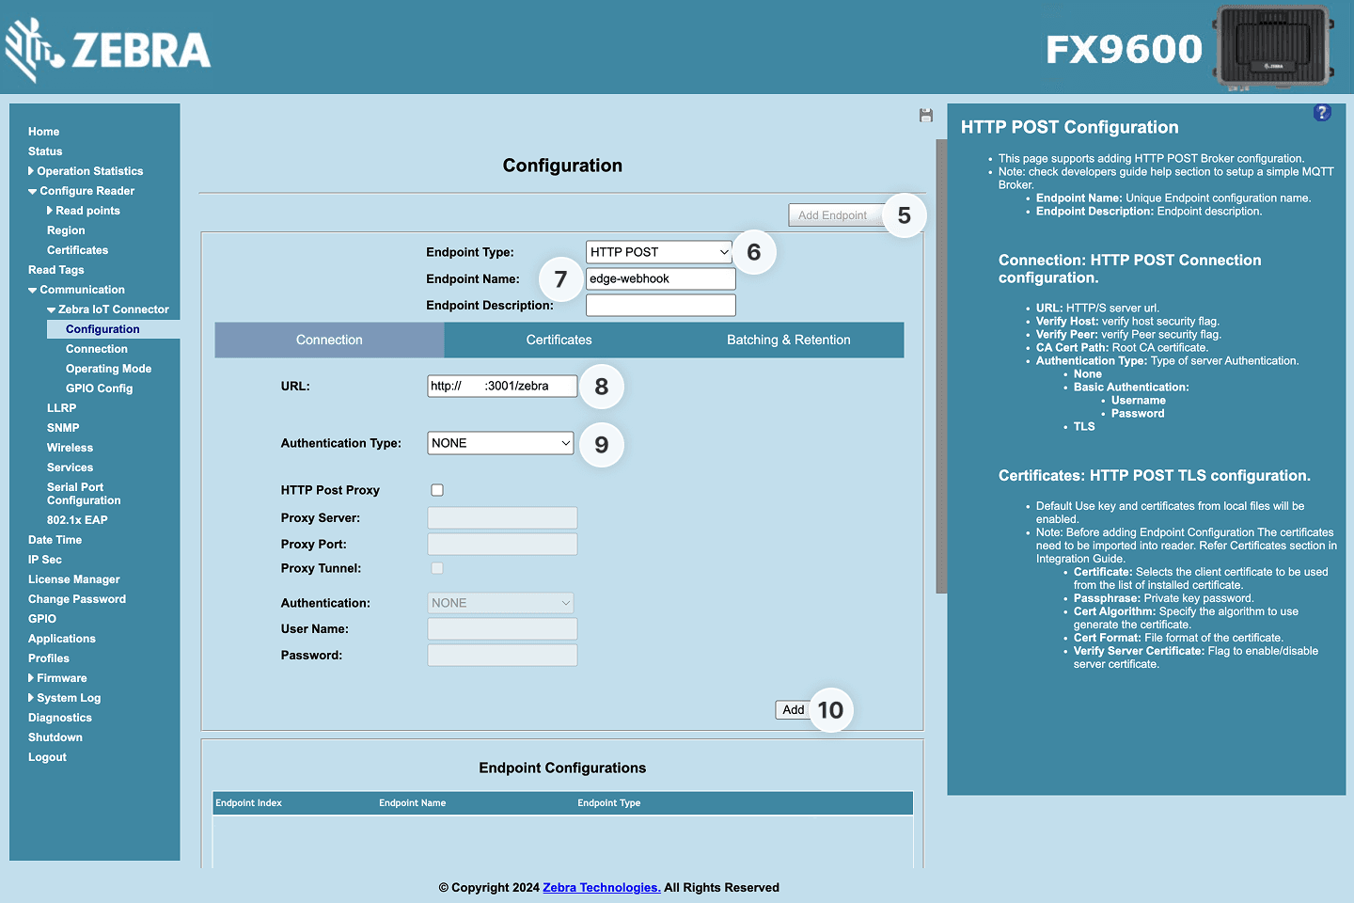This screenshot has width=1354, height=903.
Task: Open the SNMP settings page
Action: point(63,428)
